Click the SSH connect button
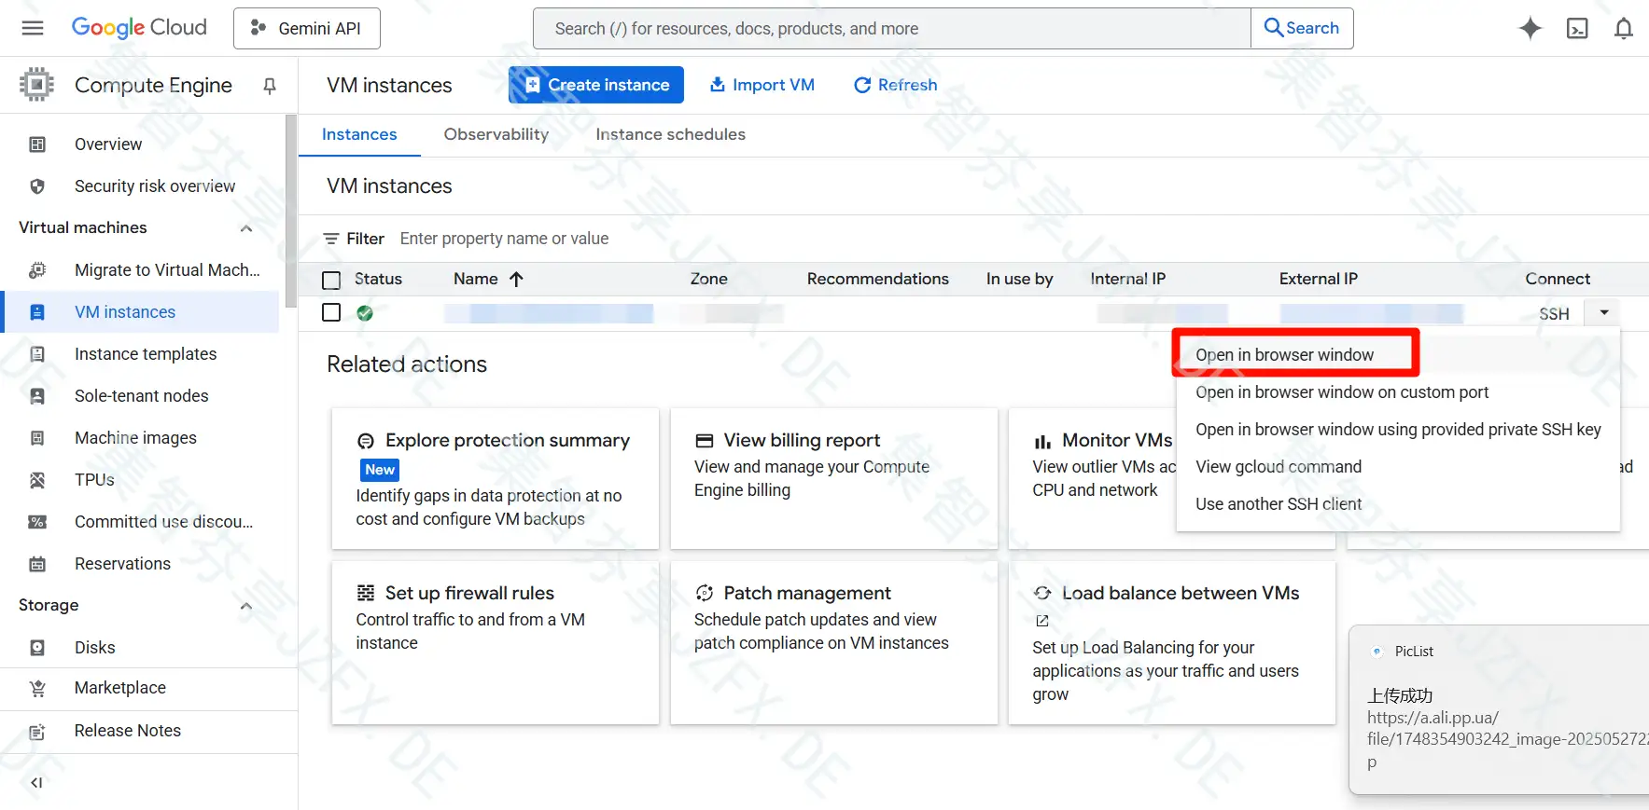Screen dimensions: 1649x810 (x=1554, y=314)
